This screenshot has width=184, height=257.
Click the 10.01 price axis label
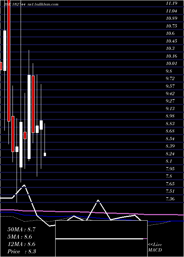(171, 64)
